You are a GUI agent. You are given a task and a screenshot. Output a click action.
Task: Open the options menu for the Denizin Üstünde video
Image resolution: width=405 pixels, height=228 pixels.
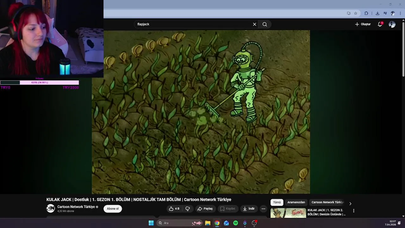(353, 211)
